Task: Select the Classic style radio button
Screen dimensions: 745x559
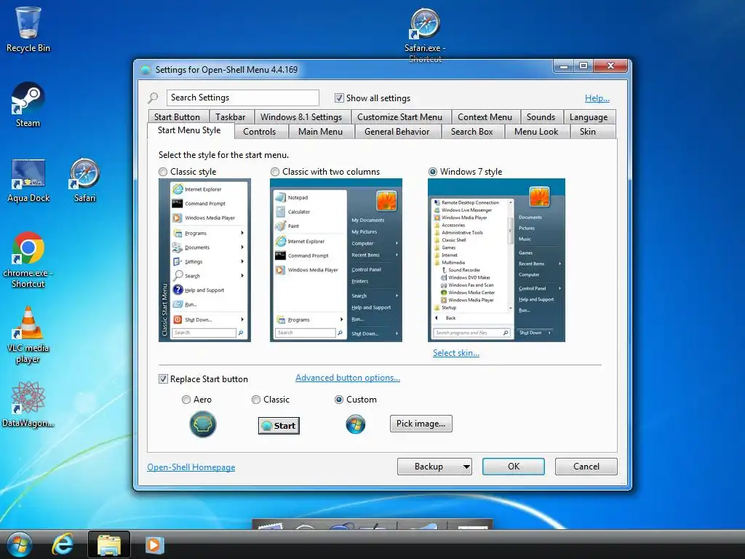Action: click(x=164, y=172)
